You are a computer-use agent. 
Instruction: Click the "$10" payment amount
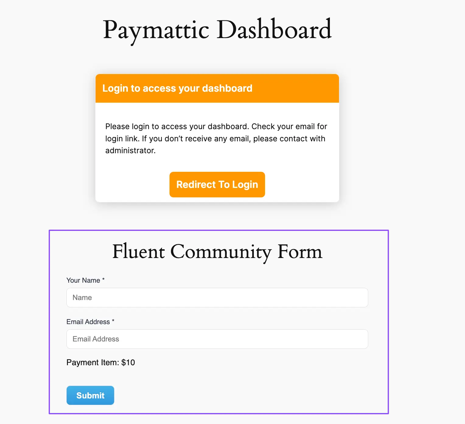tap(128, 362)
